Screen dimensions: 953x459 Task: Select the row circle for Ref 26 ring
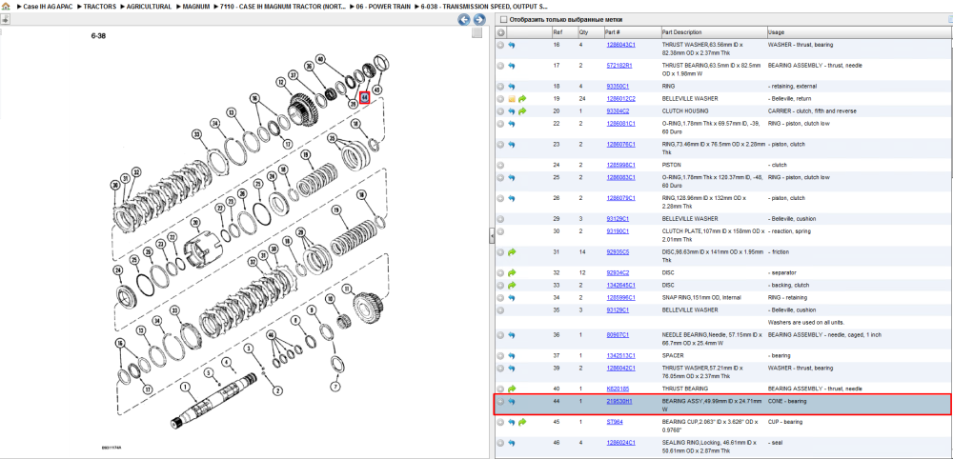[x=500, y=198]
